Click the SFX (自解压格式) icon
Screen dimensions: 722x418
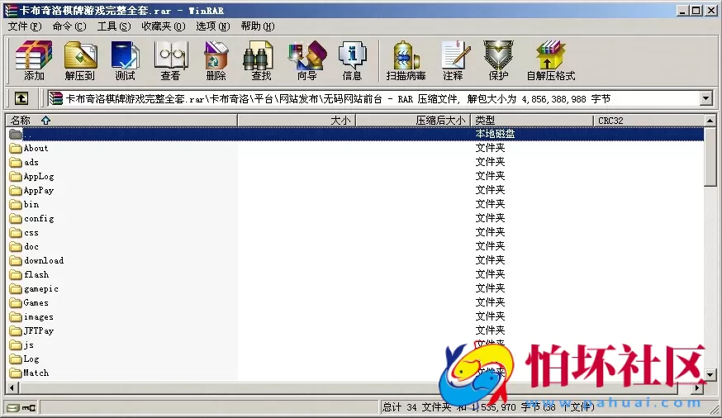point(551,60)
